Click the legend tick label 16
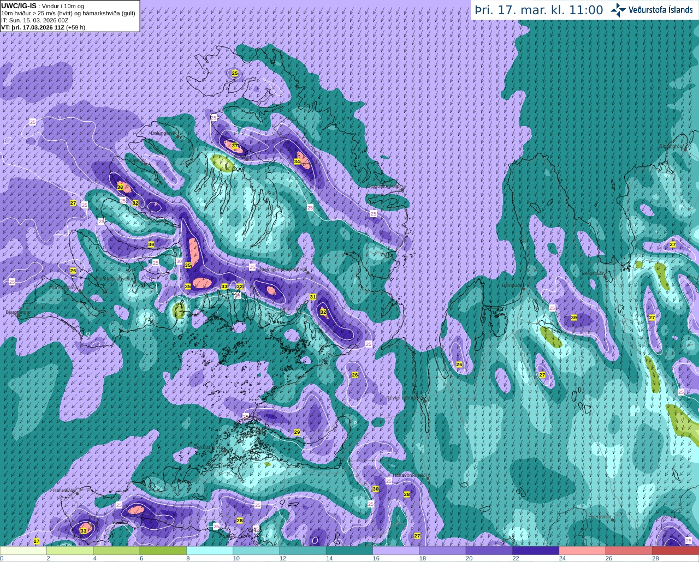The width and height of the screenshot is (699, 562). point(376,558)
